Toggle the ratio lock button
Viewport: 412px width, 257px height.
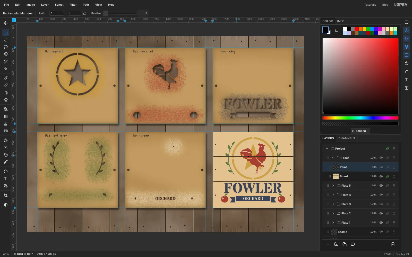tap(84, 13)
